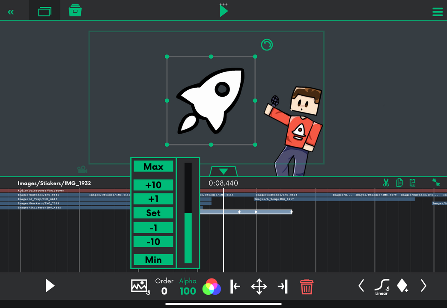Click the Images/Stickers/IMG_1932 layer title
This screenshot has height=308, width=447.
click(x=54, y=183)
